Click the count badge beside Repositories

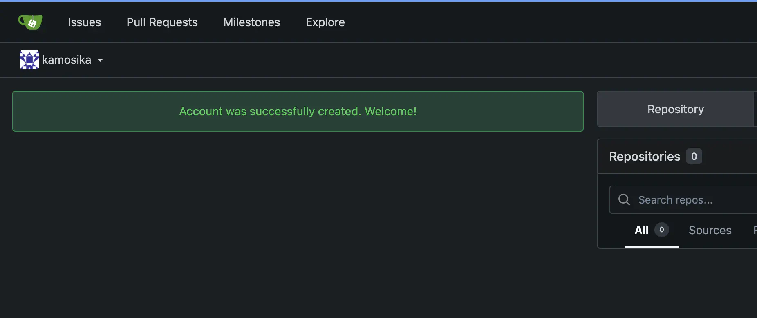pyautogui.click(x=694, y=156)
